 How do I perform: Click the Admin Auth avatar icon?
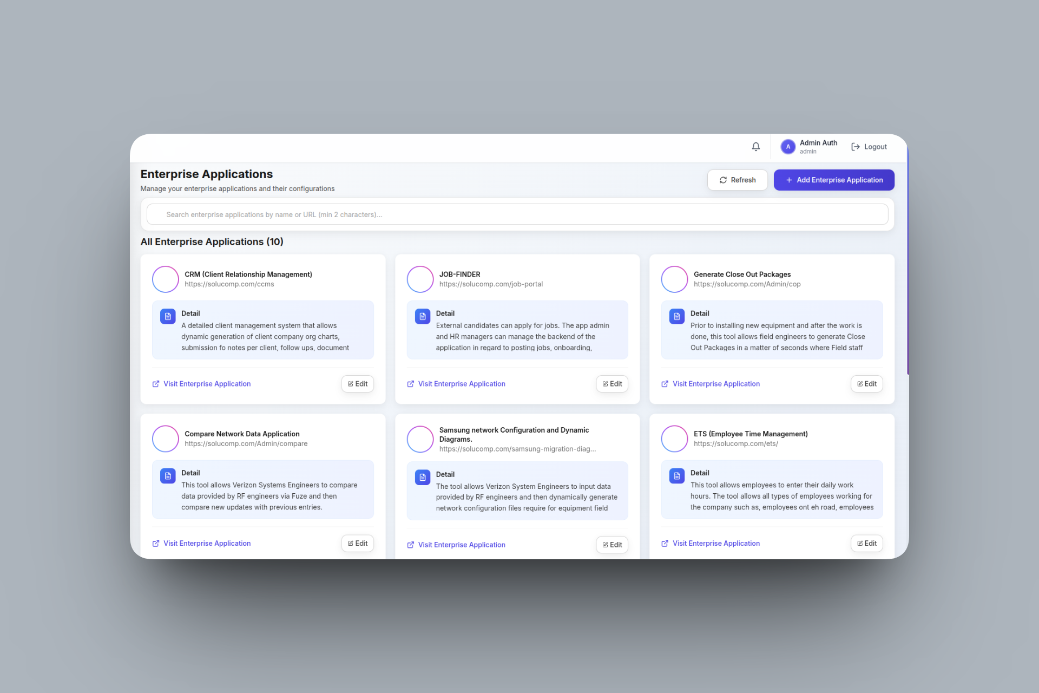788,147
